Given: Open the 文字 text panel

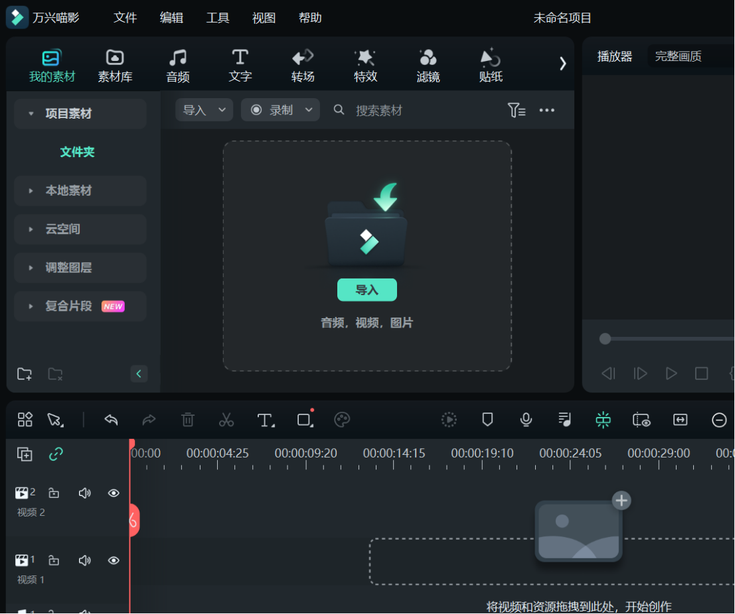Looking at the screenshot, I should tap(240, 64).
